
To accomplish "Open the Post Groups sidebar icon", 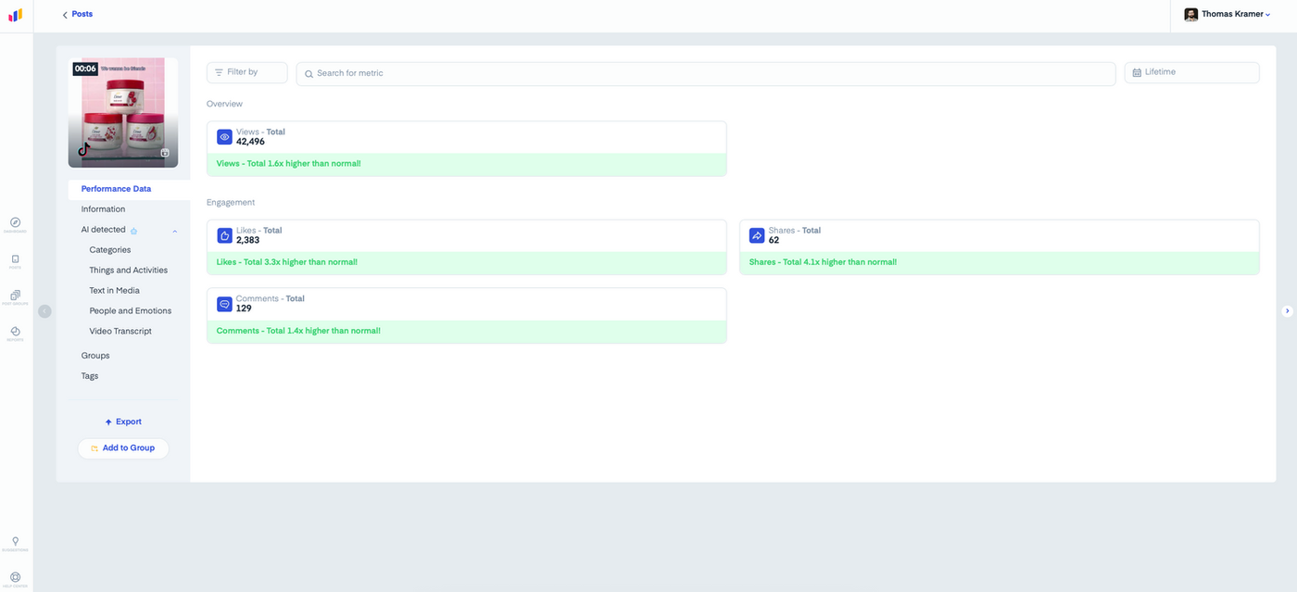I will point(15,296).
